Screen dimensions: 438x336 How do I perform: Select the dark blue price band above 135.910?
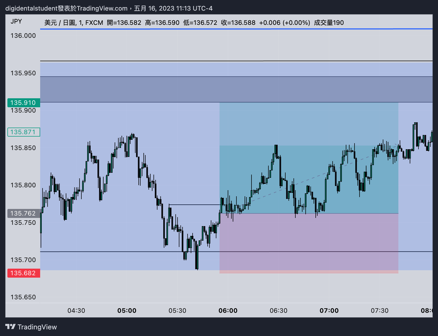(236, 90)
